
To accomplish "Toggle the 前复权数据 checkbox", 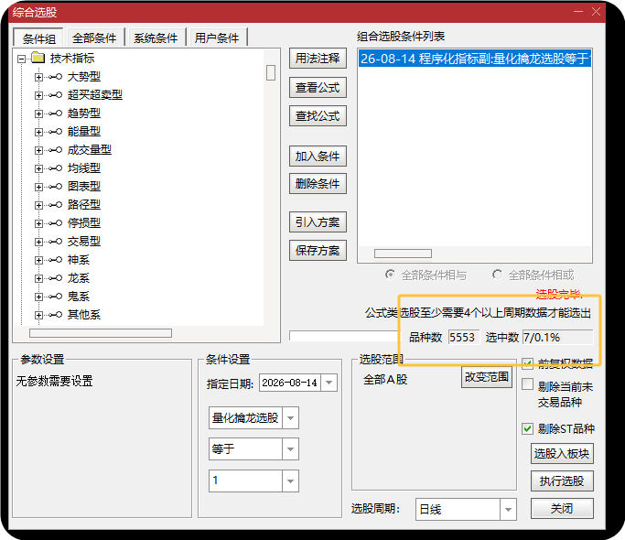I will click(527, 363).
